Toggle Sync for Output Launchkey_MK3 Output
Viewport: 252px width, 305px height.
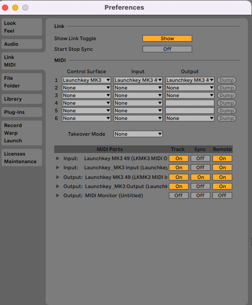pyautogui.click(x=200, y=187)
